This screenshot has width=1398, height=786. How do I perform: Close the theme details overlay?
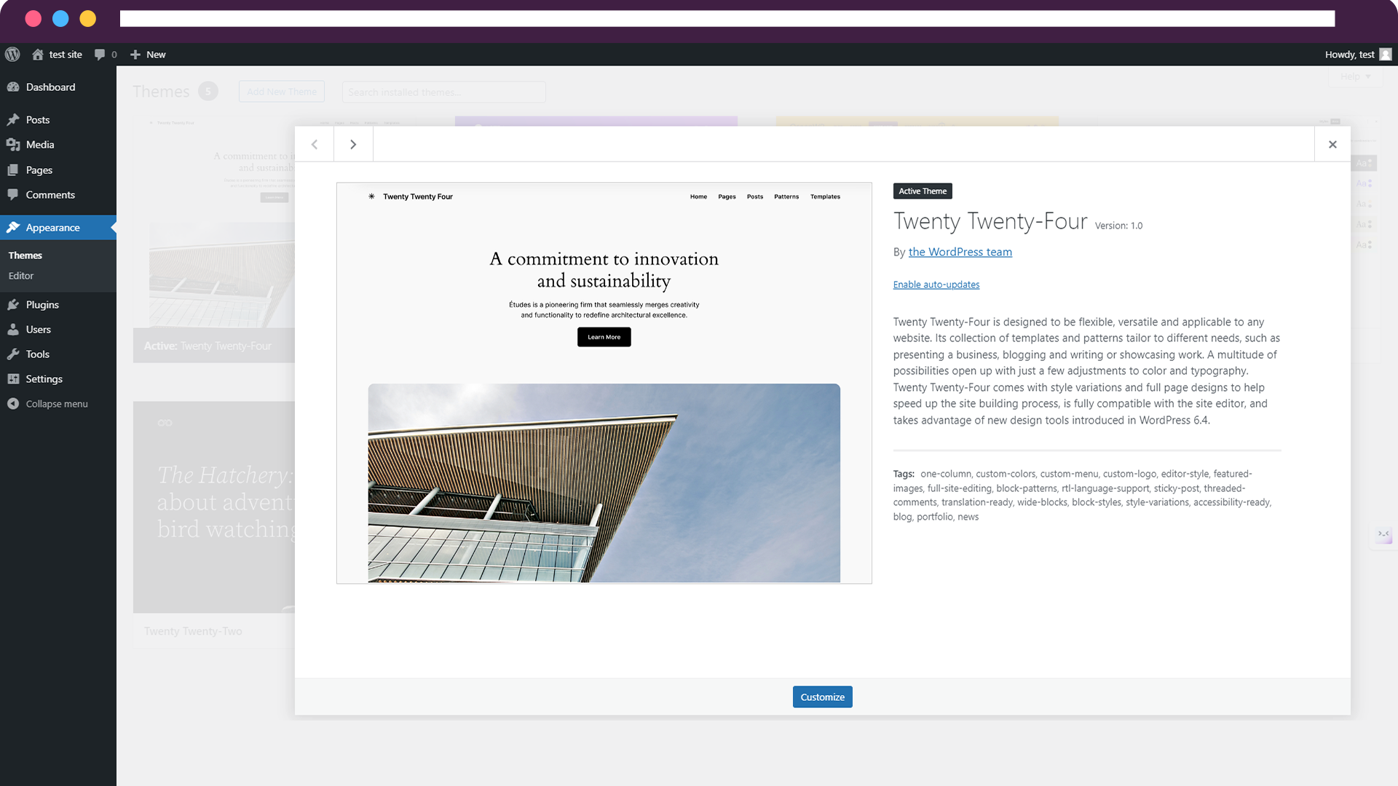tap(1332, 144)
